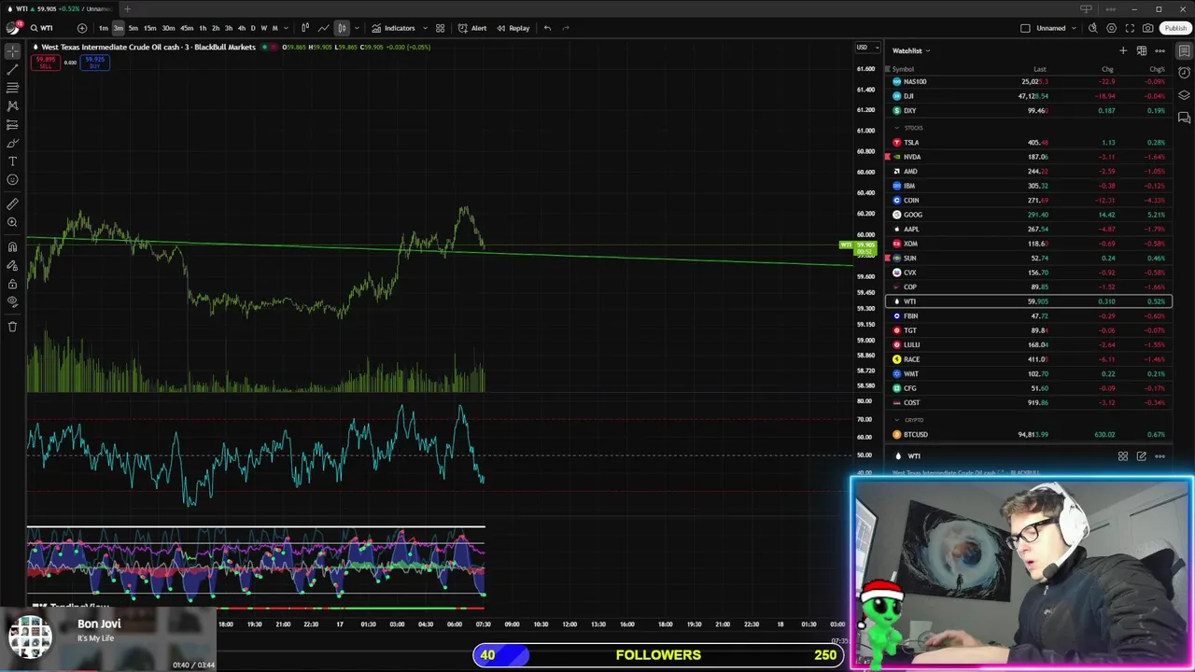Open chart settings hexagon
The image size is (1195, 672).
[x=1111, y=28]
